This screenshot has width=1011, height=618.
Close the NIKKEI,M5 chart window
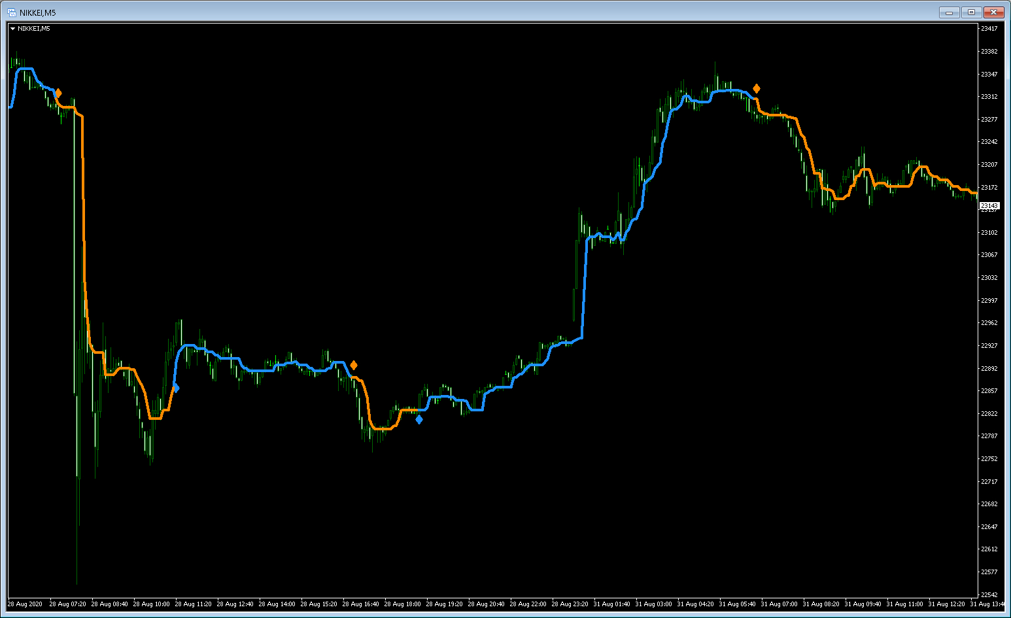tap(993, 12)
